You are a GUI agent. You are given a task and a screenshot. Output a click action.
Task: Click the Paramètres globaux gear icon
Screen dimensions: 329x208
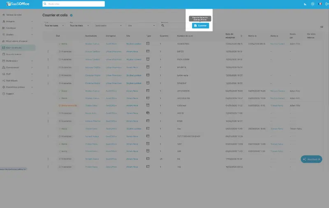tap(4, 87)
